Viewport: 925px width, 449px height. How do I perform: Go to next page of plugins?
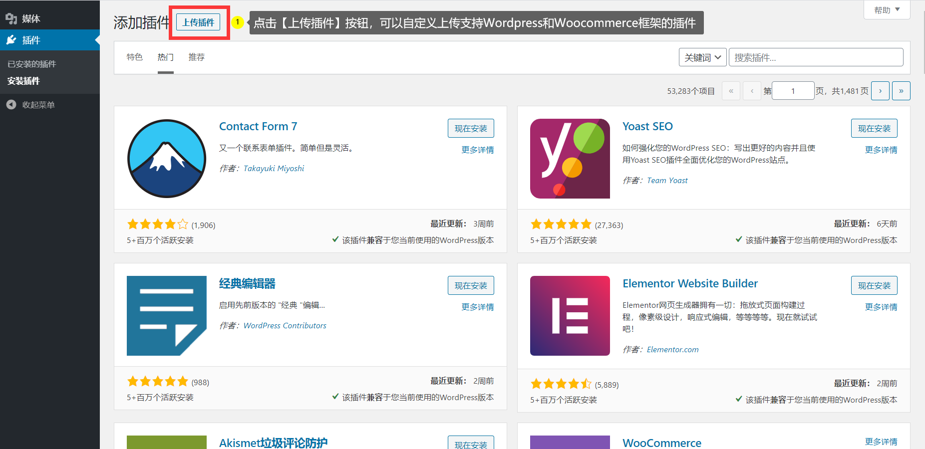[x=880, y=91]
